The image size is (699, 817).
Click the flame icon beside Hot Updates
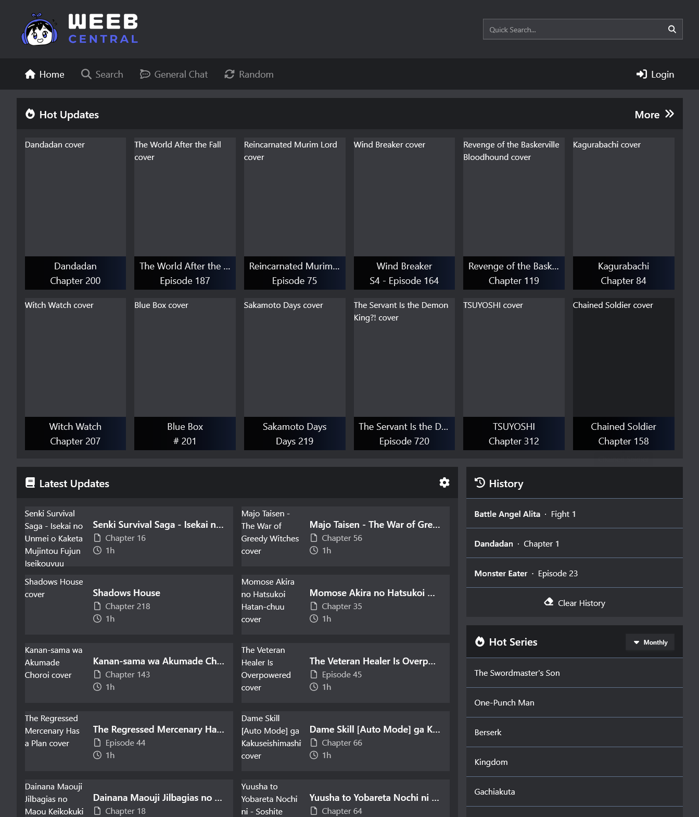click(30, 114)
